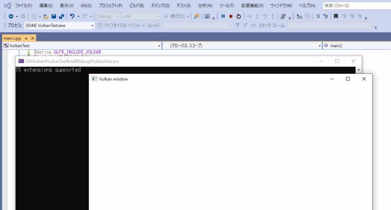Stop debugging with the red square
This screenshot has width=391, height=210.
231,16
